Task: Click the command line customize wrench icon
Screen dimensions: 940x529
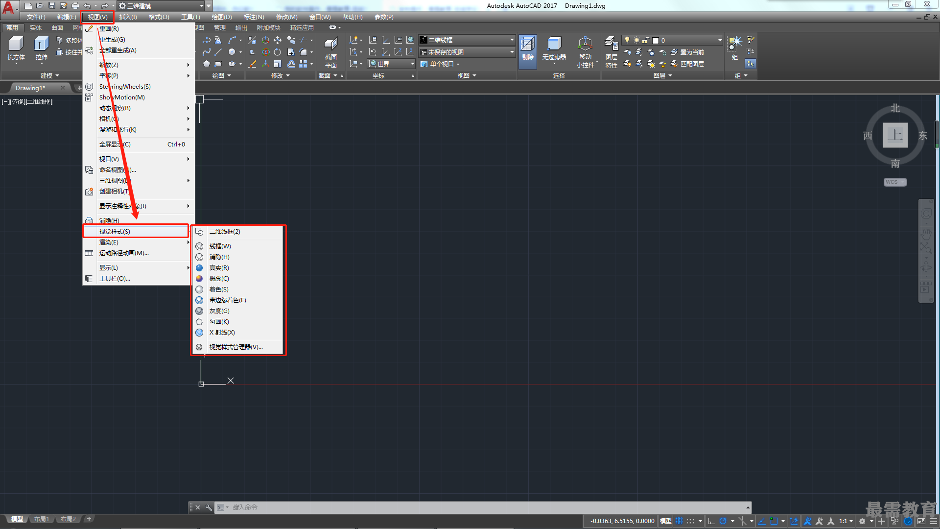Action: coord(209,507)
